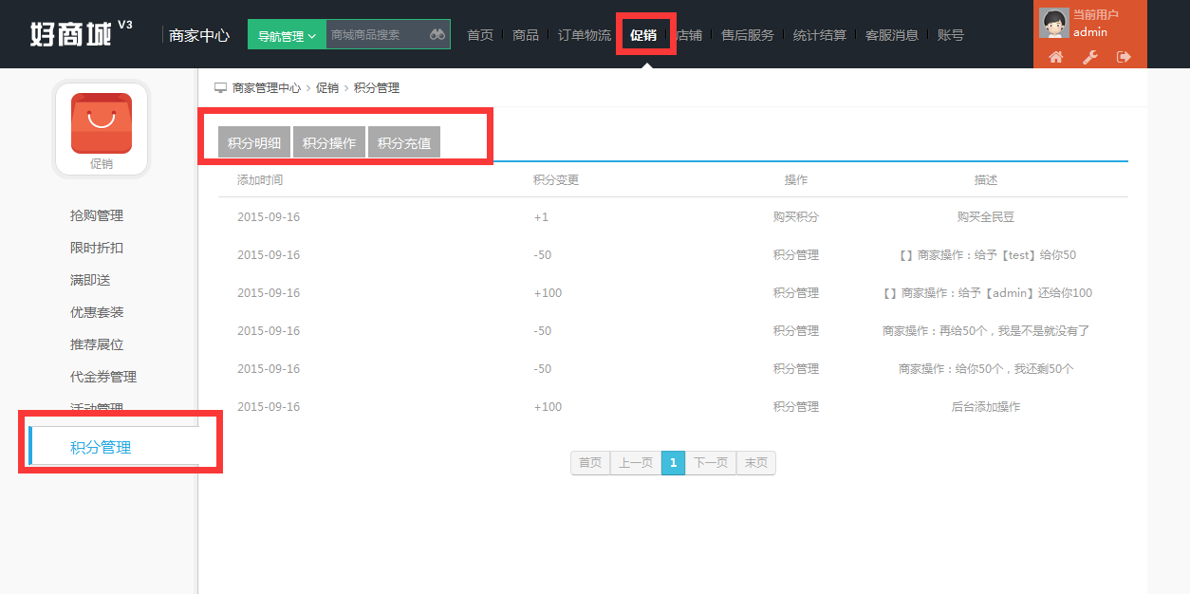Switch to the 积分操作 tab
This screenshot has width=1190, height=594.
click(x=329, y=142)
